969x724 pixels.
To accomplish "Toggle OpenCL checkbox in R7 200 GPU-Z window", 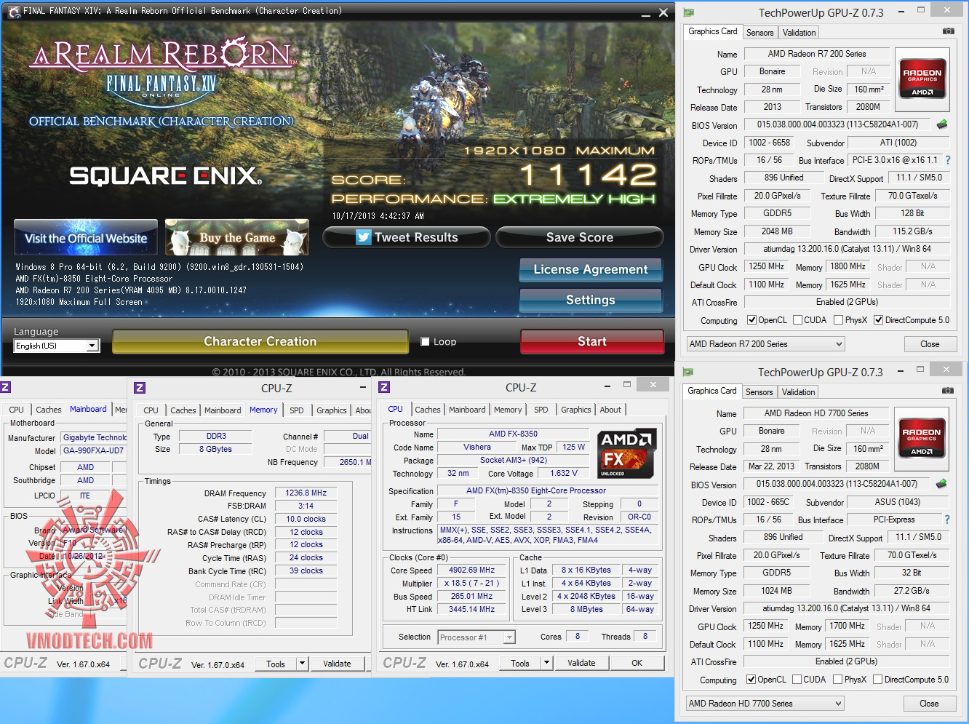I will click(x=752, y=320).
